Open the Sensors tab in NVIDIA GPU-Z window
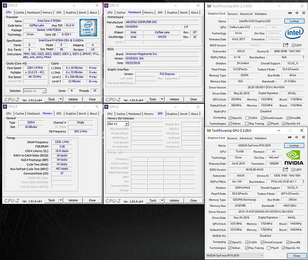Image resolution: width=308 pixels, height=260 pixels. [233, 138]
